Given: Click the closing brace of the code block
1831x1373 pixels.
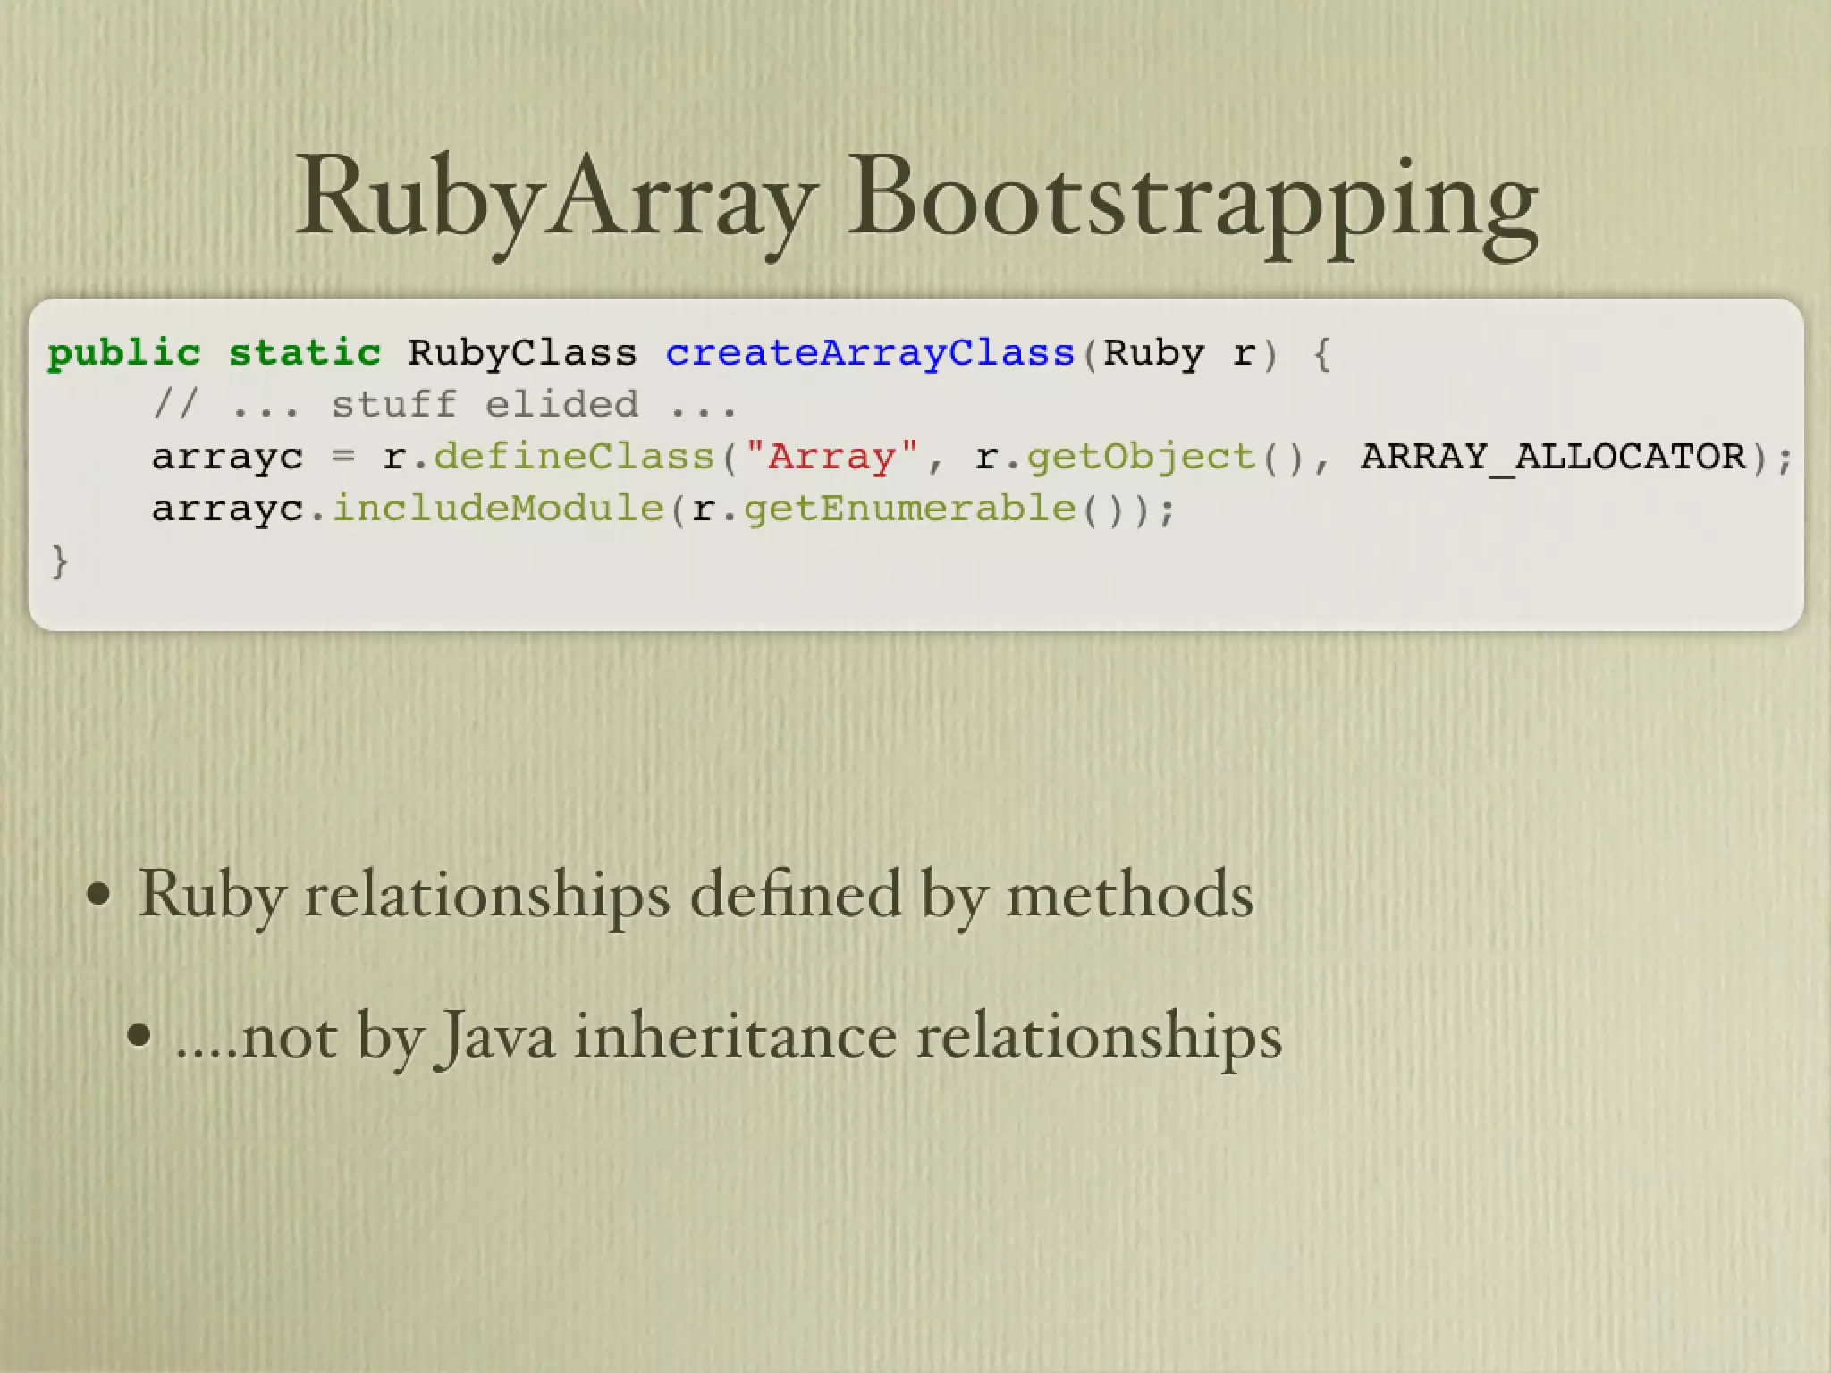Looking at the screenshot, I should pyautogui.click(x=59, y=561).
